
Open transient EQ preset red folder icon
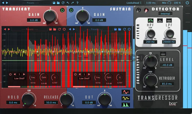coord(55,29)
